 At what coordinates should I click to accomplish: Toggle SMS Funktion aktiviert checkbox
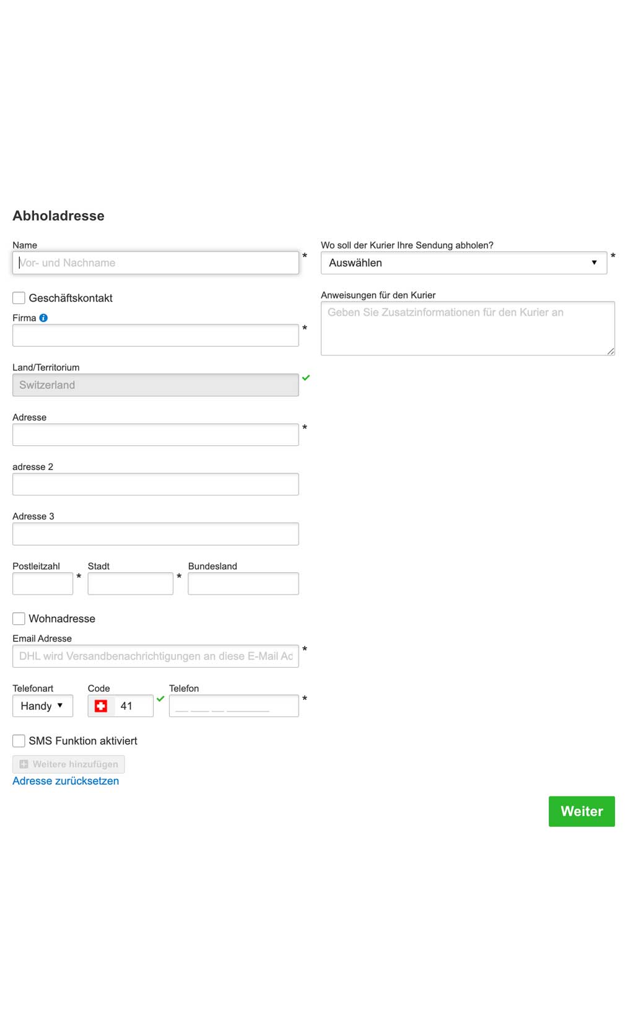click(x=19, y=741)
